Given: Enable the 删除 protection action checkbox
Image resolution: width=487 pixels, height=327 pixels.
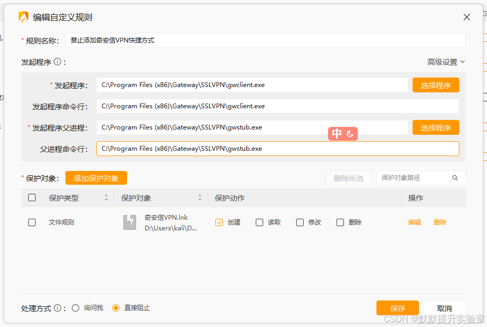Looking at the screenshot, I should pyautogui.click(x=340, y=222).
